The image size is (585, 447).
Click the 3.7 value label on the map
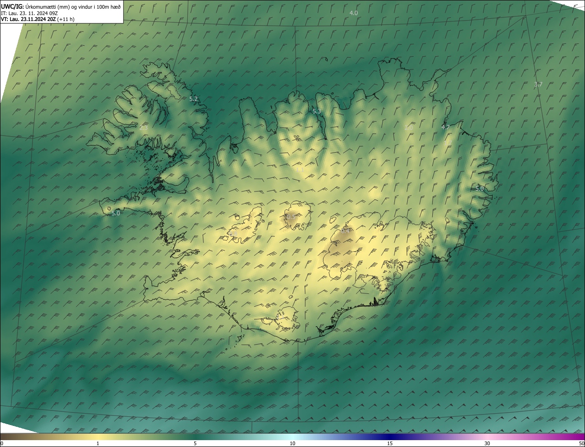[x=538, y=84]
